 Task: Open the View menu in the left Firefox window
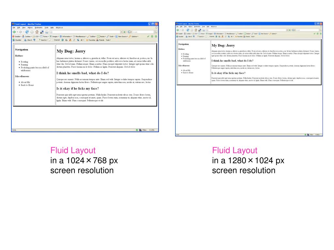click(x=23, y=28)
